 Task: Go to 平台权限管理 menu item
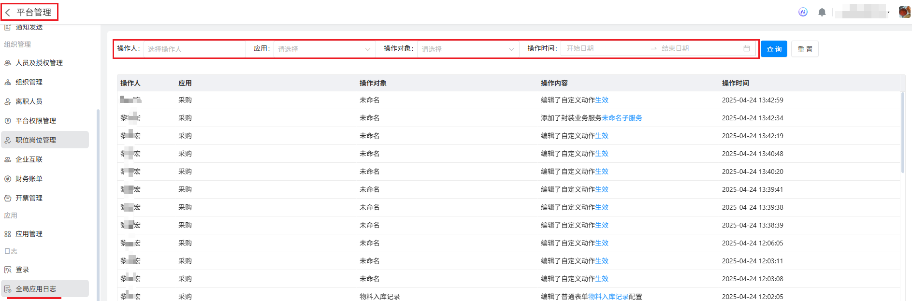tap(36, 121)
